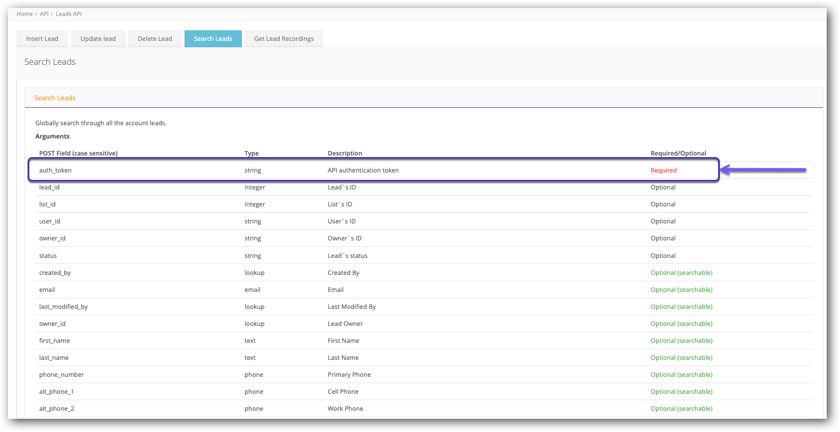Click the Type column header

[x=251, y=153]
